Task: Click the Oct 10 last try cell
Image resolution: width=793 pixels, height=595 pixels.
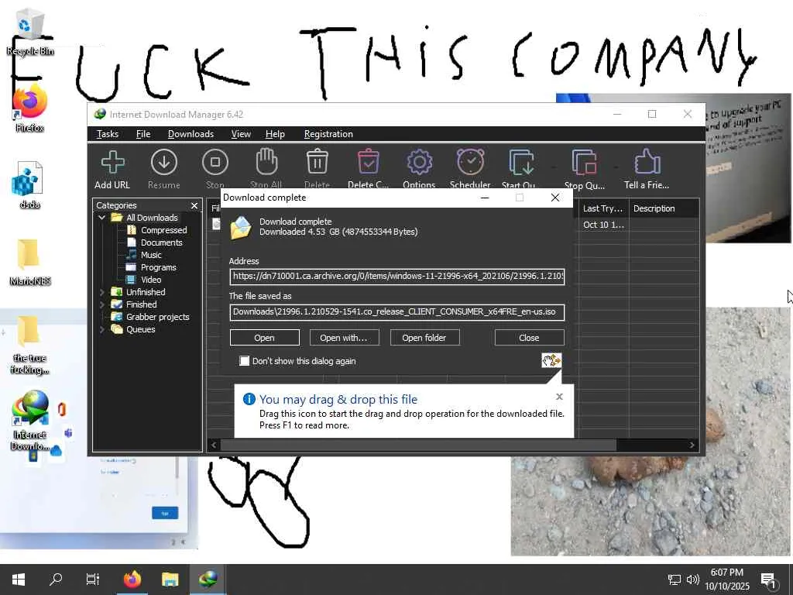Action: (602, 225)
